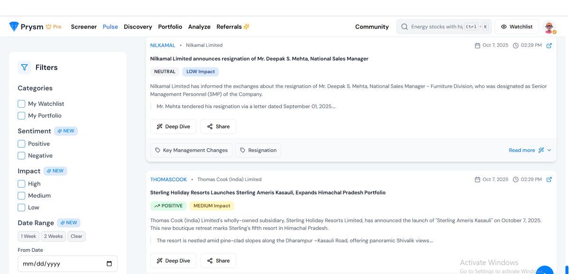The image size is (569, 274).
Task: Click the MEDIUM Impact badge
Action: pos(211,206)
